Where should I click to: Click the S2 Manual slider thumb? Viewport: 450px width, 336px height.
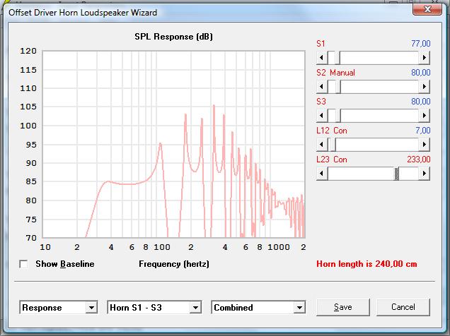click(338, 87)
